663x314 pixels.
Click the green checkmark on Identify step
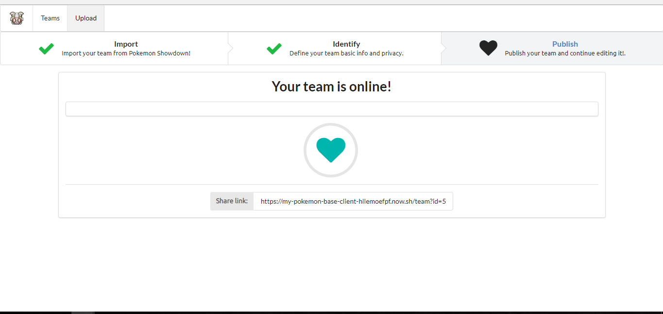(x=274, y=49)
